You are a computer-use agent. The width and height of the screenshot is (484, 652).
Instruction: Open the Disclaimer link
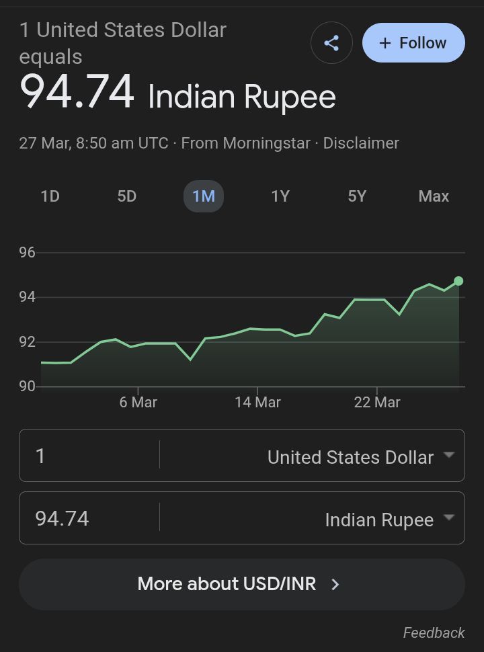361,143
